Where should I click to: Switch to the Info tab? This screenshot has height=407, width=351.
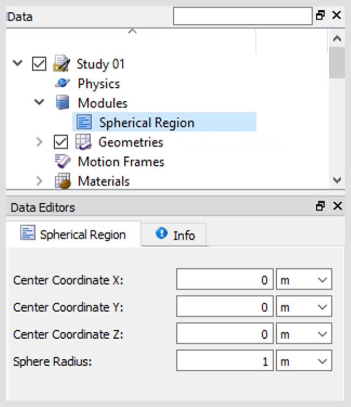(174, 235)
